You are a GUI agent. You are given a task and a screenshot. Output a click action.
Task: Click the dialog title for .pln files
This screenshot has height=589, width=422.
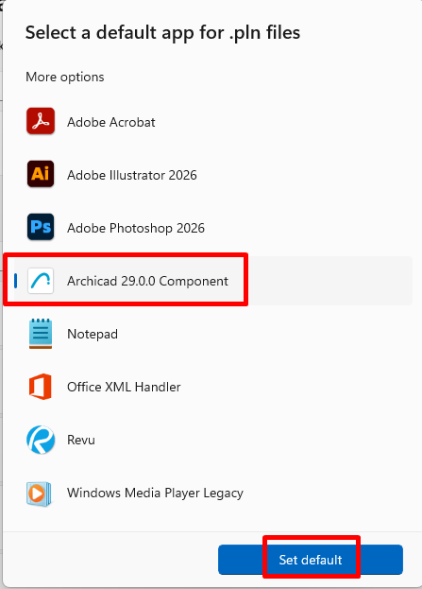(x=162, y=33)
